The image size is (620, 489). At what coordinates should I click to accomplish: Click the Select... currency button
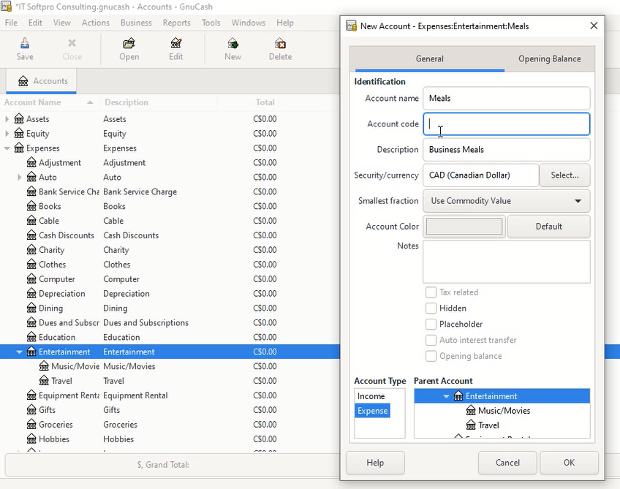564,175
